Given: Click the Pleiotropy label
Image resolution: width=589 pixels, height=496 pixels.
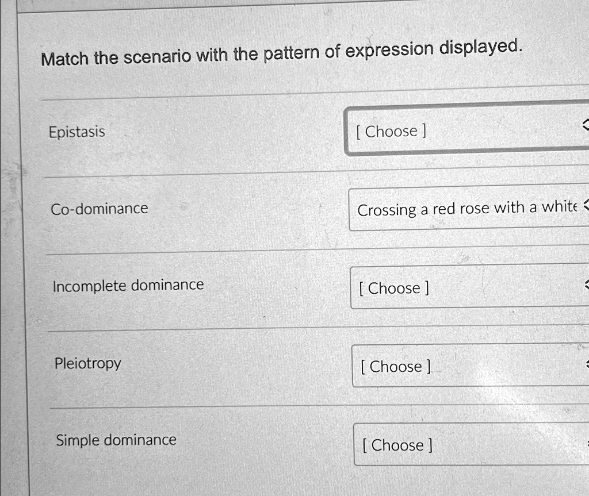Looking at the screenshot, I should point(88,363).
